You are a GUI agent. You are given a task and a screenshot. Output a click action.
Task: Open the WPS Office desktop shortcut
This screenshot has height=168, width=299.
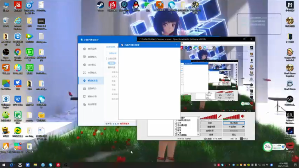point(18,101)
